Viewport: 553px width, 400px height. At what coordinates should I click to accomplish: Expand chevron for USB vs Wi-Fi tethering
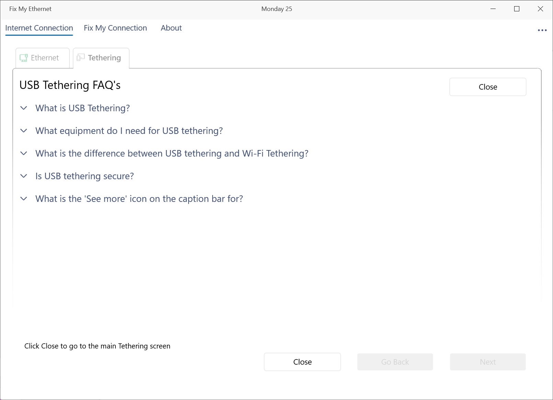tap(24, 153)
